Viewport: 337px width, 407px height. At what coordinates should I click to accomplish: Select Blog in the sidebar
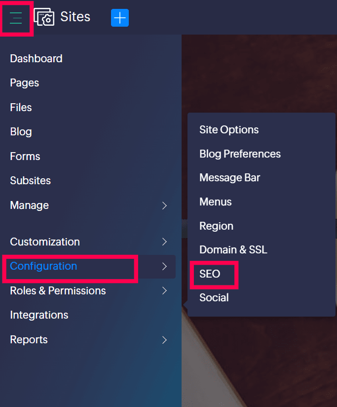tap(21, 132)
